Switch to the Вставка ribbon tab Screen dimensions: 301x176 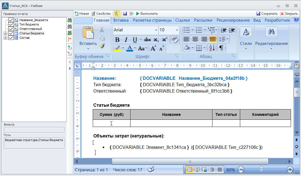tap(121, 20)
